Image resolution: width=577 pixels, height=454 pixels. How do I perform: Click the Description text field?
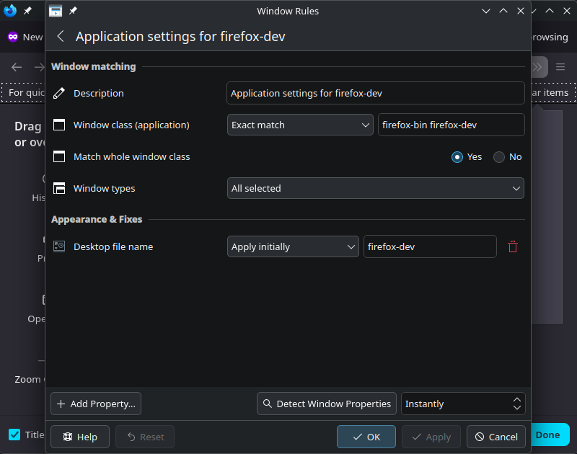pyautogui.click(x=375, y=93)
